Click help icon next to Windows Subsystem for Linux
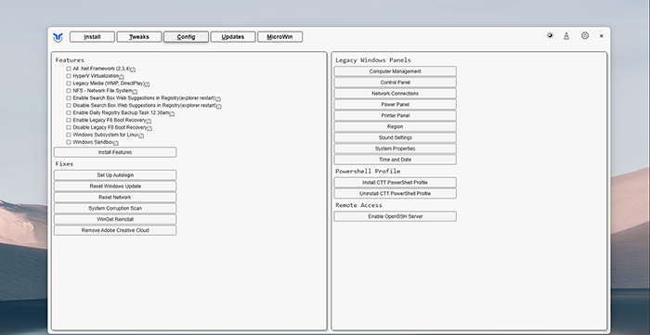Screen dimensions: 650x335 click(141, 135)
